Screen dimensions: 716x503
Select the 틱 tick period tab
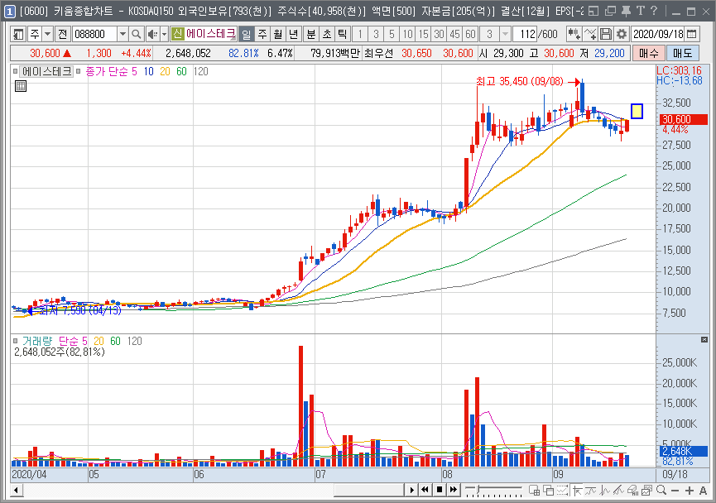(343, 34)
